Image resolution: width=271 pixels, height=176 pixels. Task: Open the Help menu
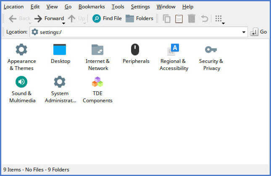(x=188, y=7)
